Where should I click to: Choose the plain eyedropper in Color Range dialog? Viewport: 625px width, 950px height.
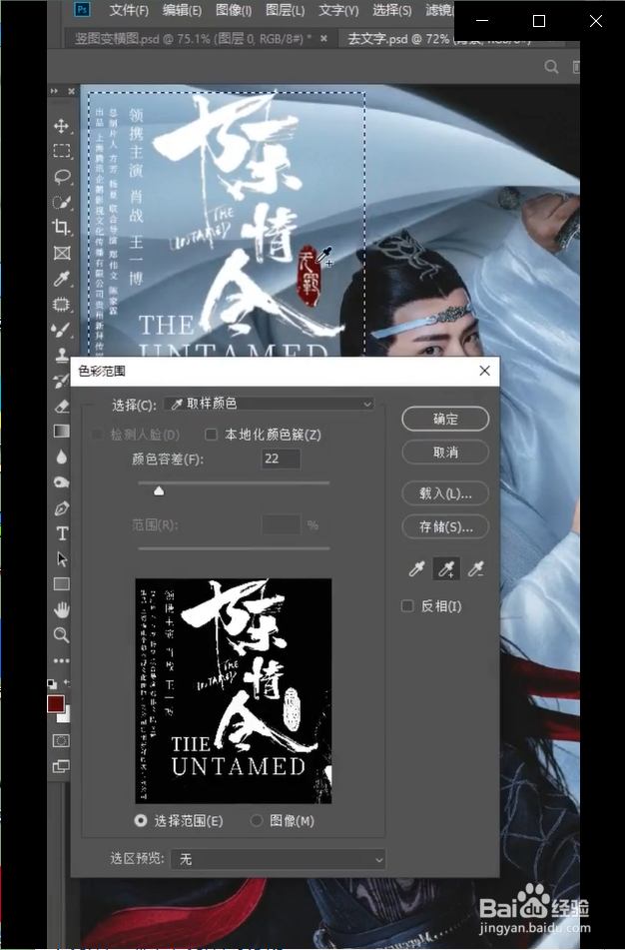coord(416,568)
